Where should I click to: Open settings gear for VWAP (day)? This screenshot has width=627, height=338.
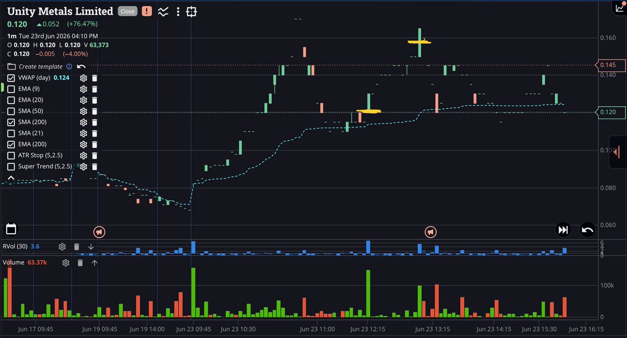(x=83, y=78)
